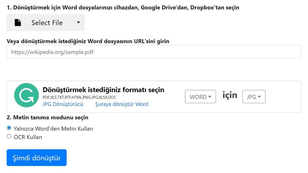Open the JPG Dönüştürücü link

coord(63,104)
